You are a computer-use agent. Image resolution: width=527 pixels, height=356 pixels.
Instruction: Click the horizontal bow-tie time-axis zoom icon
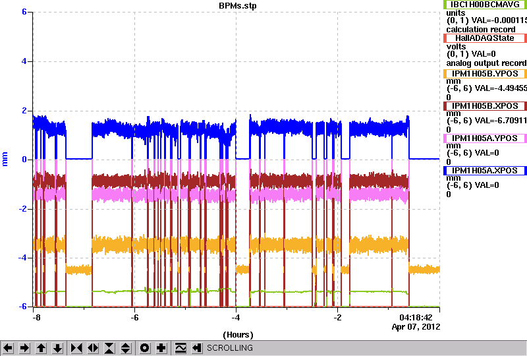point(76,348)
